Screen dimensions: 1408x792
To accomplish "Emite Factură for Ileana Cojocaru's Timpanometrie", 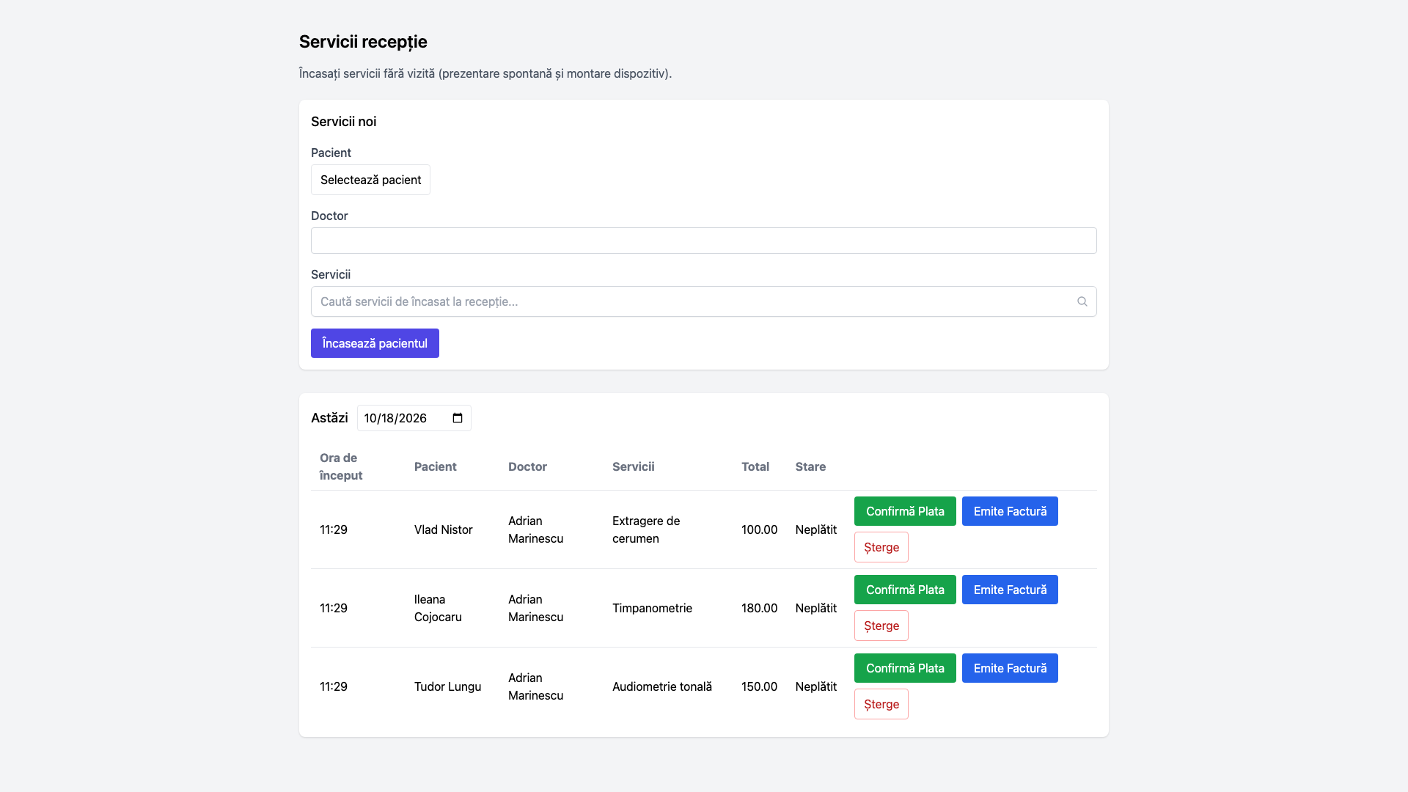I will (x=1010, y=590).
